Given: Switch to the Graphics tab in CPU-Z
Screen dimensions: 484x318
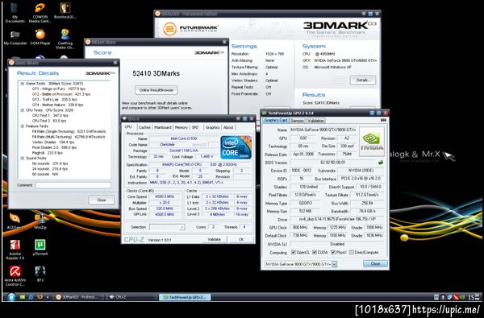Looking at the screenshot, I should click(x=212, y=127).
